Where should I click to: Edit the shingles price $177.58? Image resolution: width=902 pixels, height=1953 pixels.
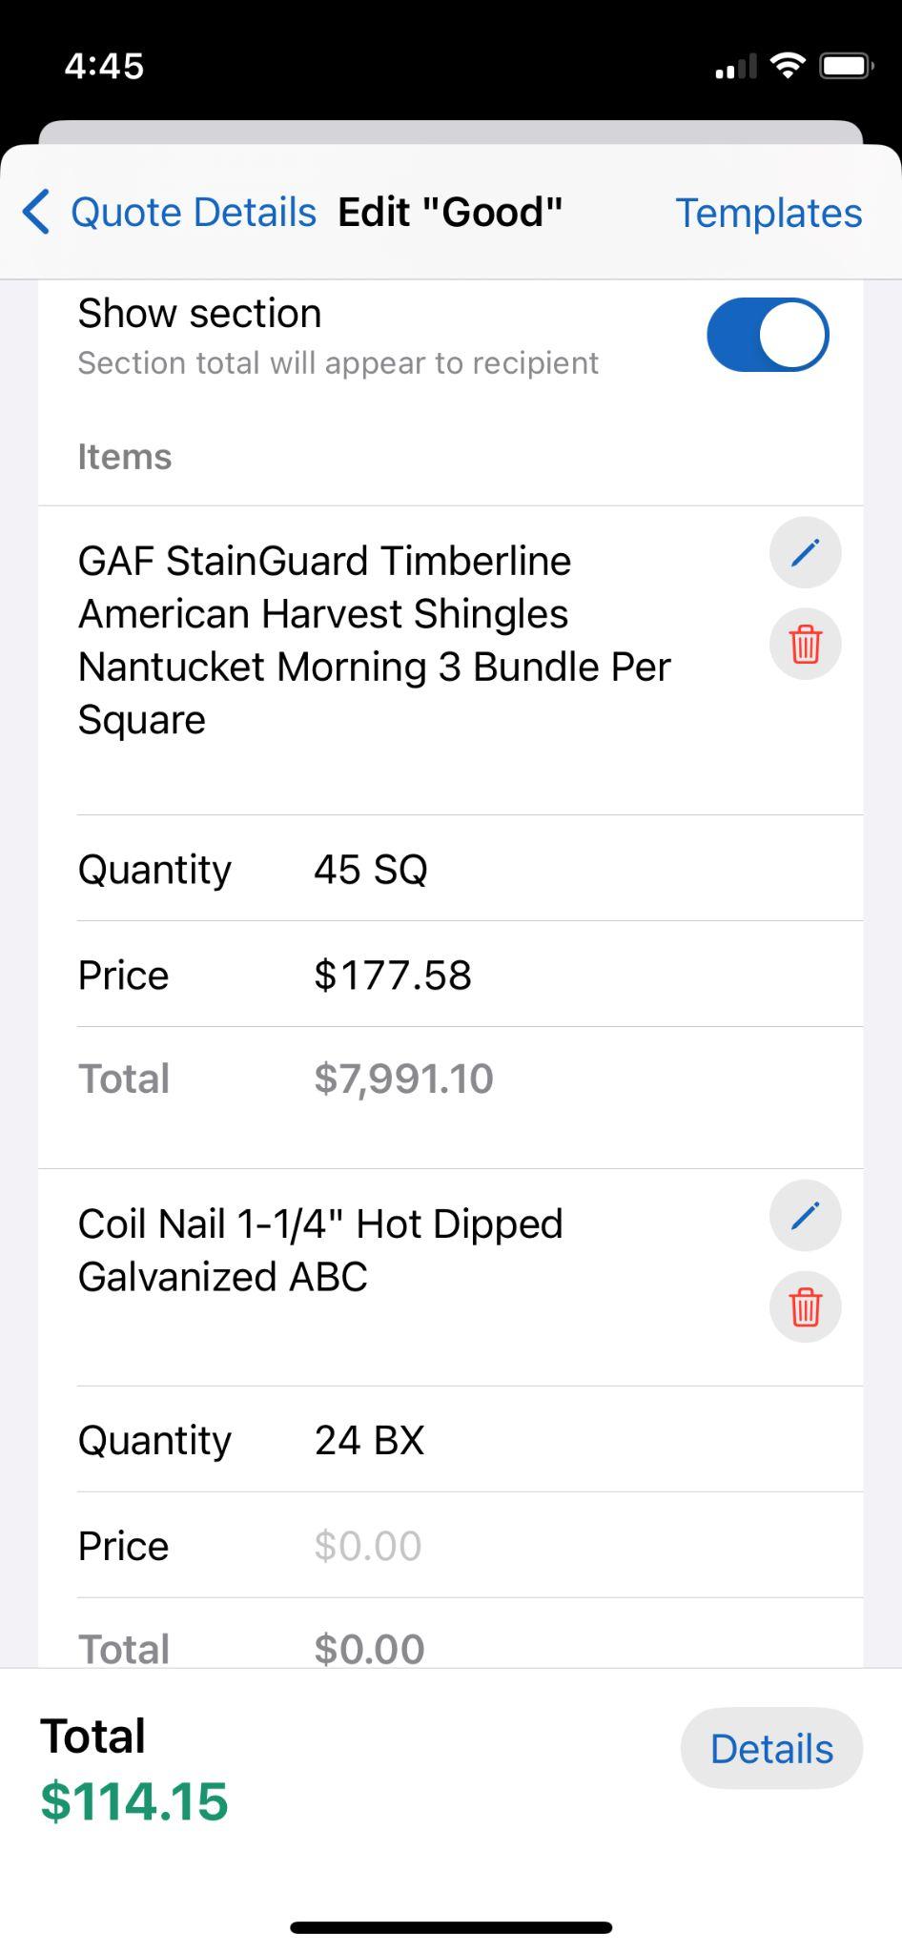click(x=393, y=975)
